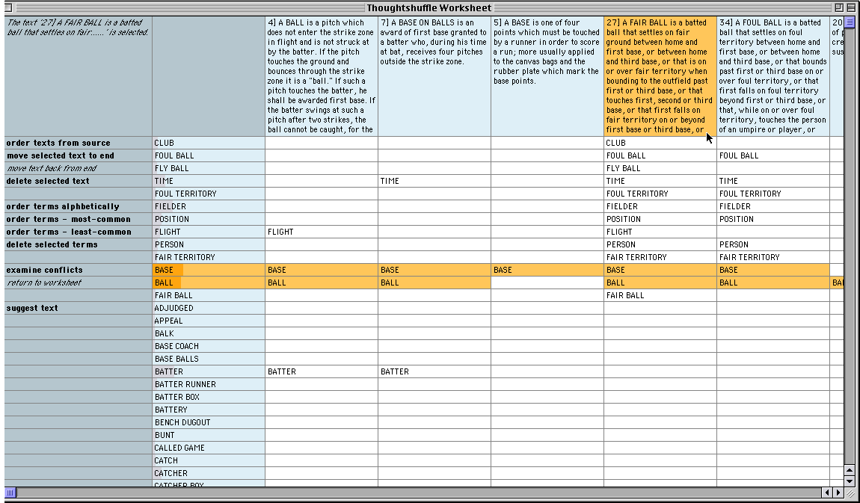The height and width of the screenshot is (503, 860).
Task: Click CLUB cell under '27] A FAIR BALL'
Action: 660,143
